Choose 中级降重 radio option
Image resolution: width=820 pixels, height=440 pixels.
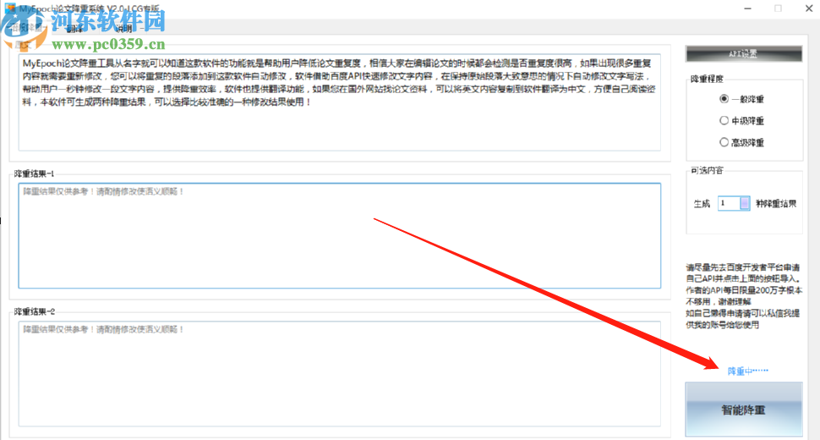tap(741, 121)
